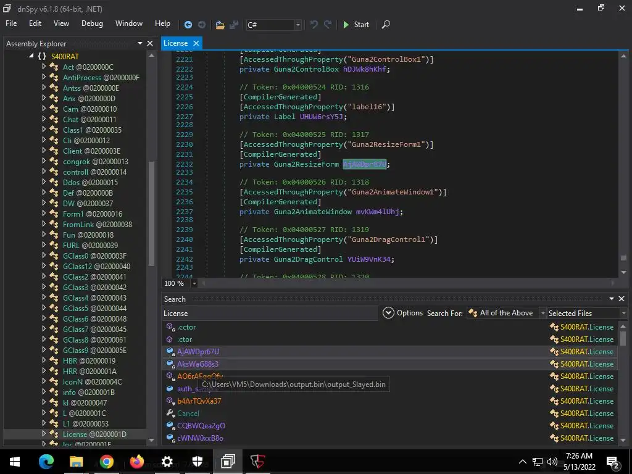Open a file with the folder icon
Screen dimensions: 632x474
click(220, 25)
